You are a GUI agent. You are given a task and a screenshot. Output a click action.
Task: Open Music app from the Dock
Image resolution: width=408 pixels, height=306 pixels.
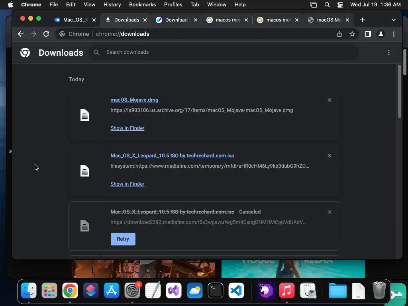coord(287,290)
